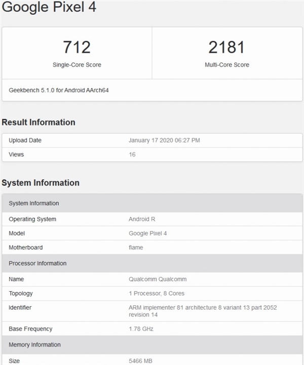Select the January 17 2020 upload date value
Screen dimensions: 304x365
tap(164, 140)
